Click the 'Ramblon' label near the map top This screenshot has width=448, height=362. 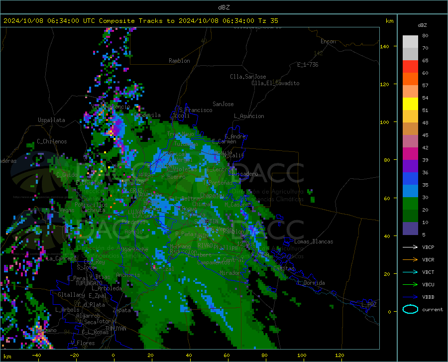pos(179,61)
